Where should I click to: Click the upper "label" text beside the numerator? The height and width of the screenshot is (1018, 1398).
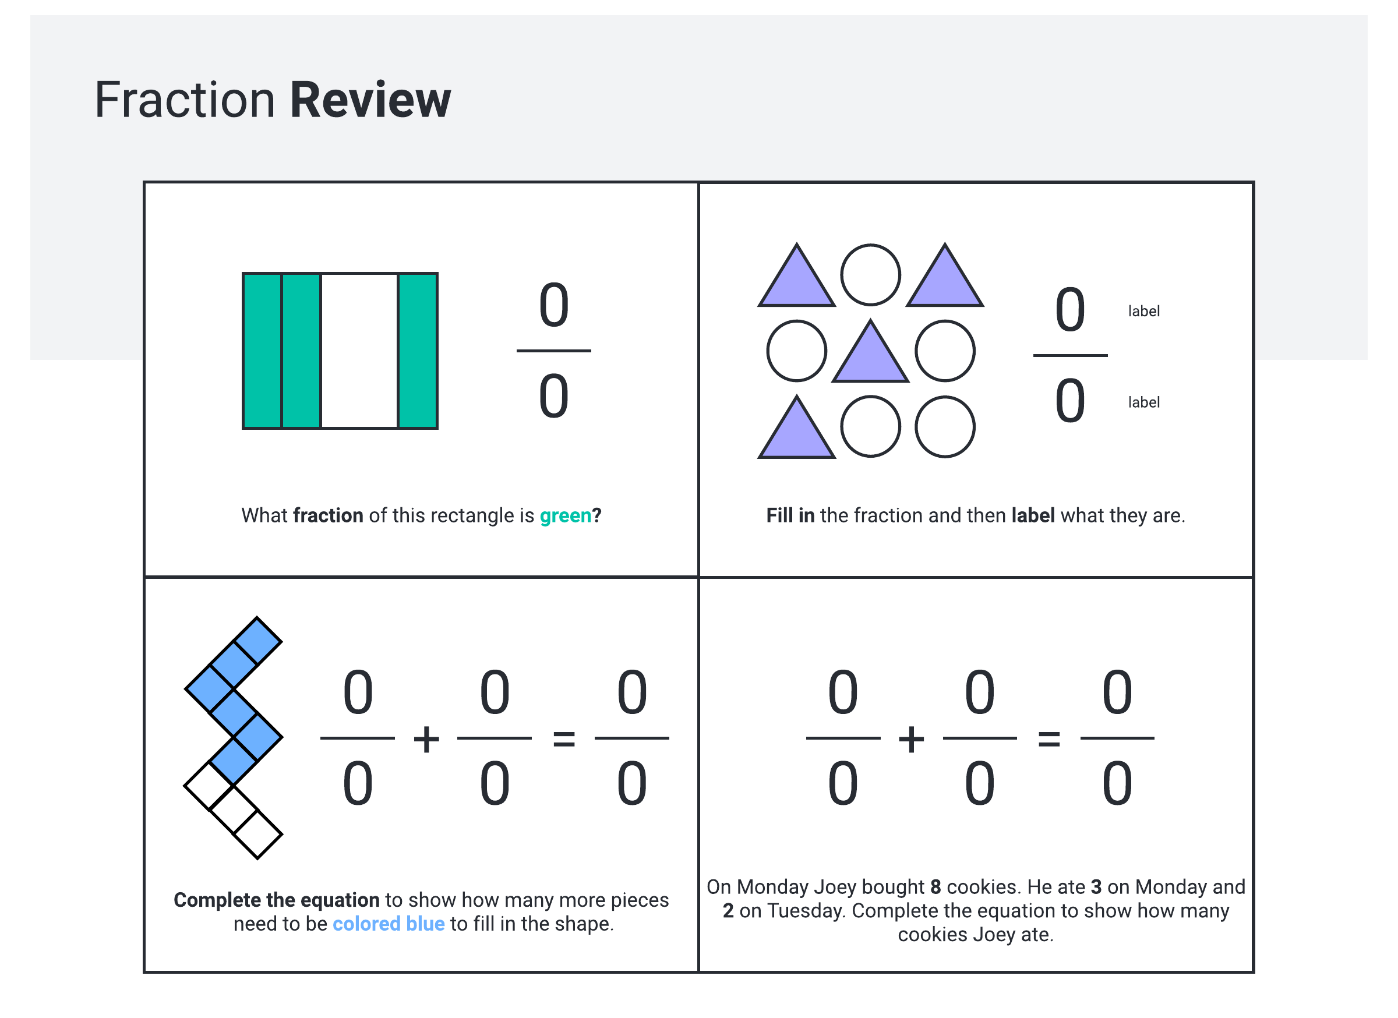1143,311
